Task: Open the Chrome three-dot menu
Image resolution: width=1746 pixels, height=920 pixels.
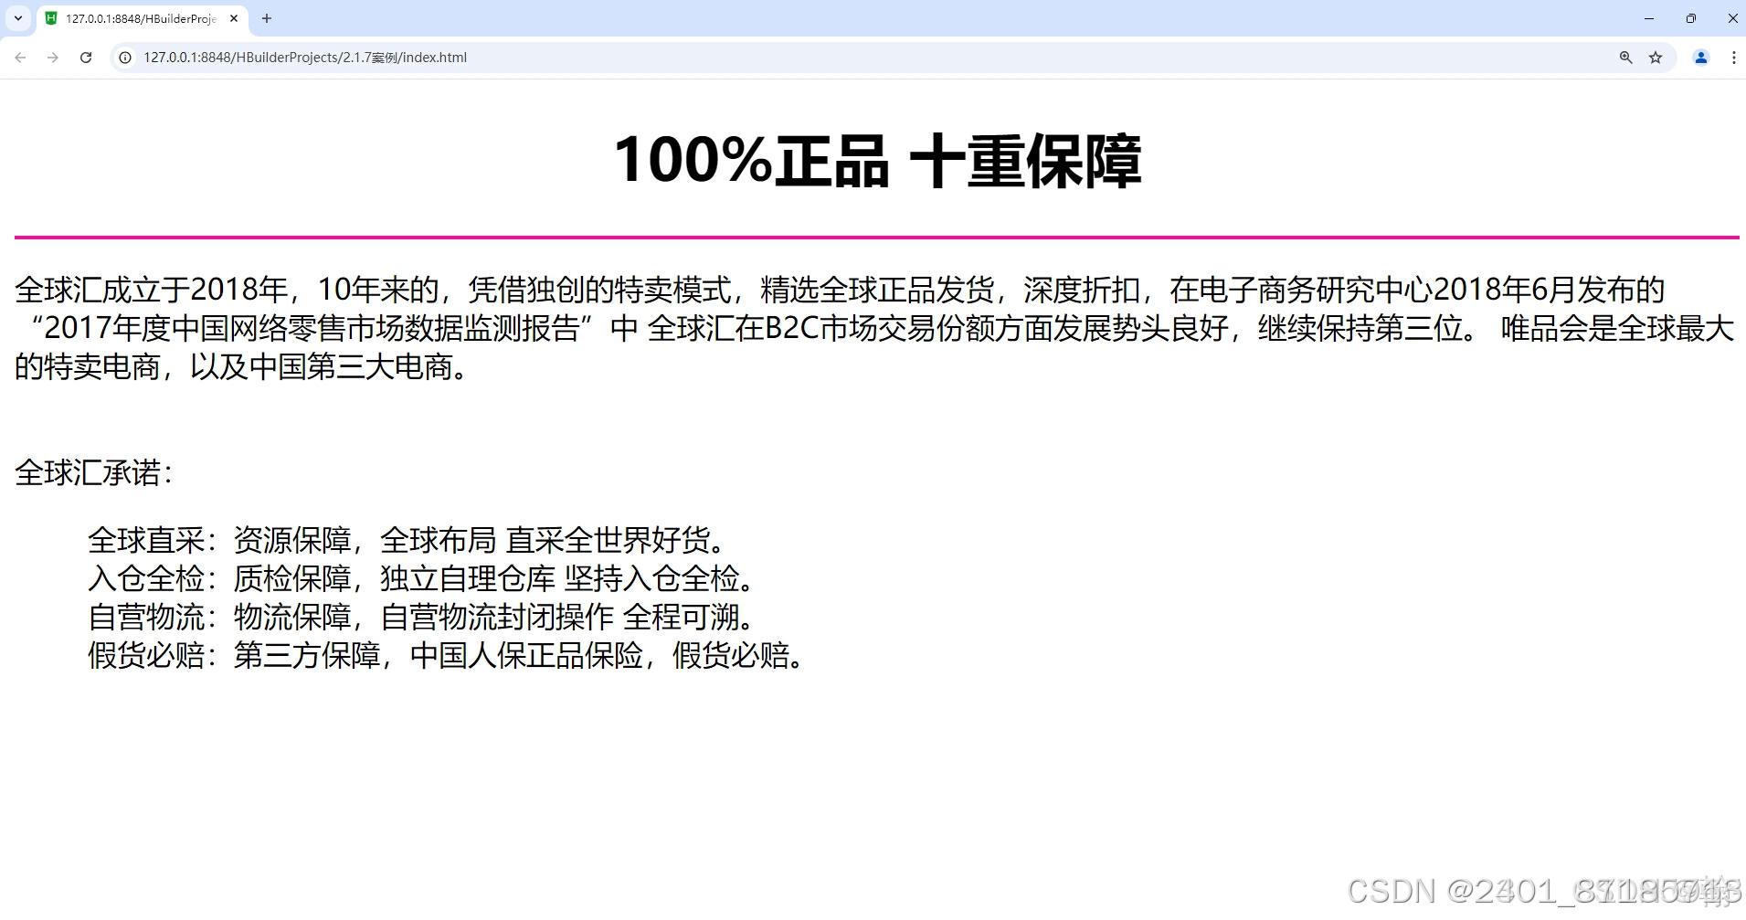Action: click(1733, 58)
